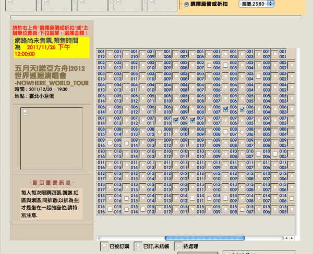Image resolution: width=313 pixels, height=254 pixels.
Task: Click the -NOWHERE_WORLD_TOUR text
Action: 52,83
